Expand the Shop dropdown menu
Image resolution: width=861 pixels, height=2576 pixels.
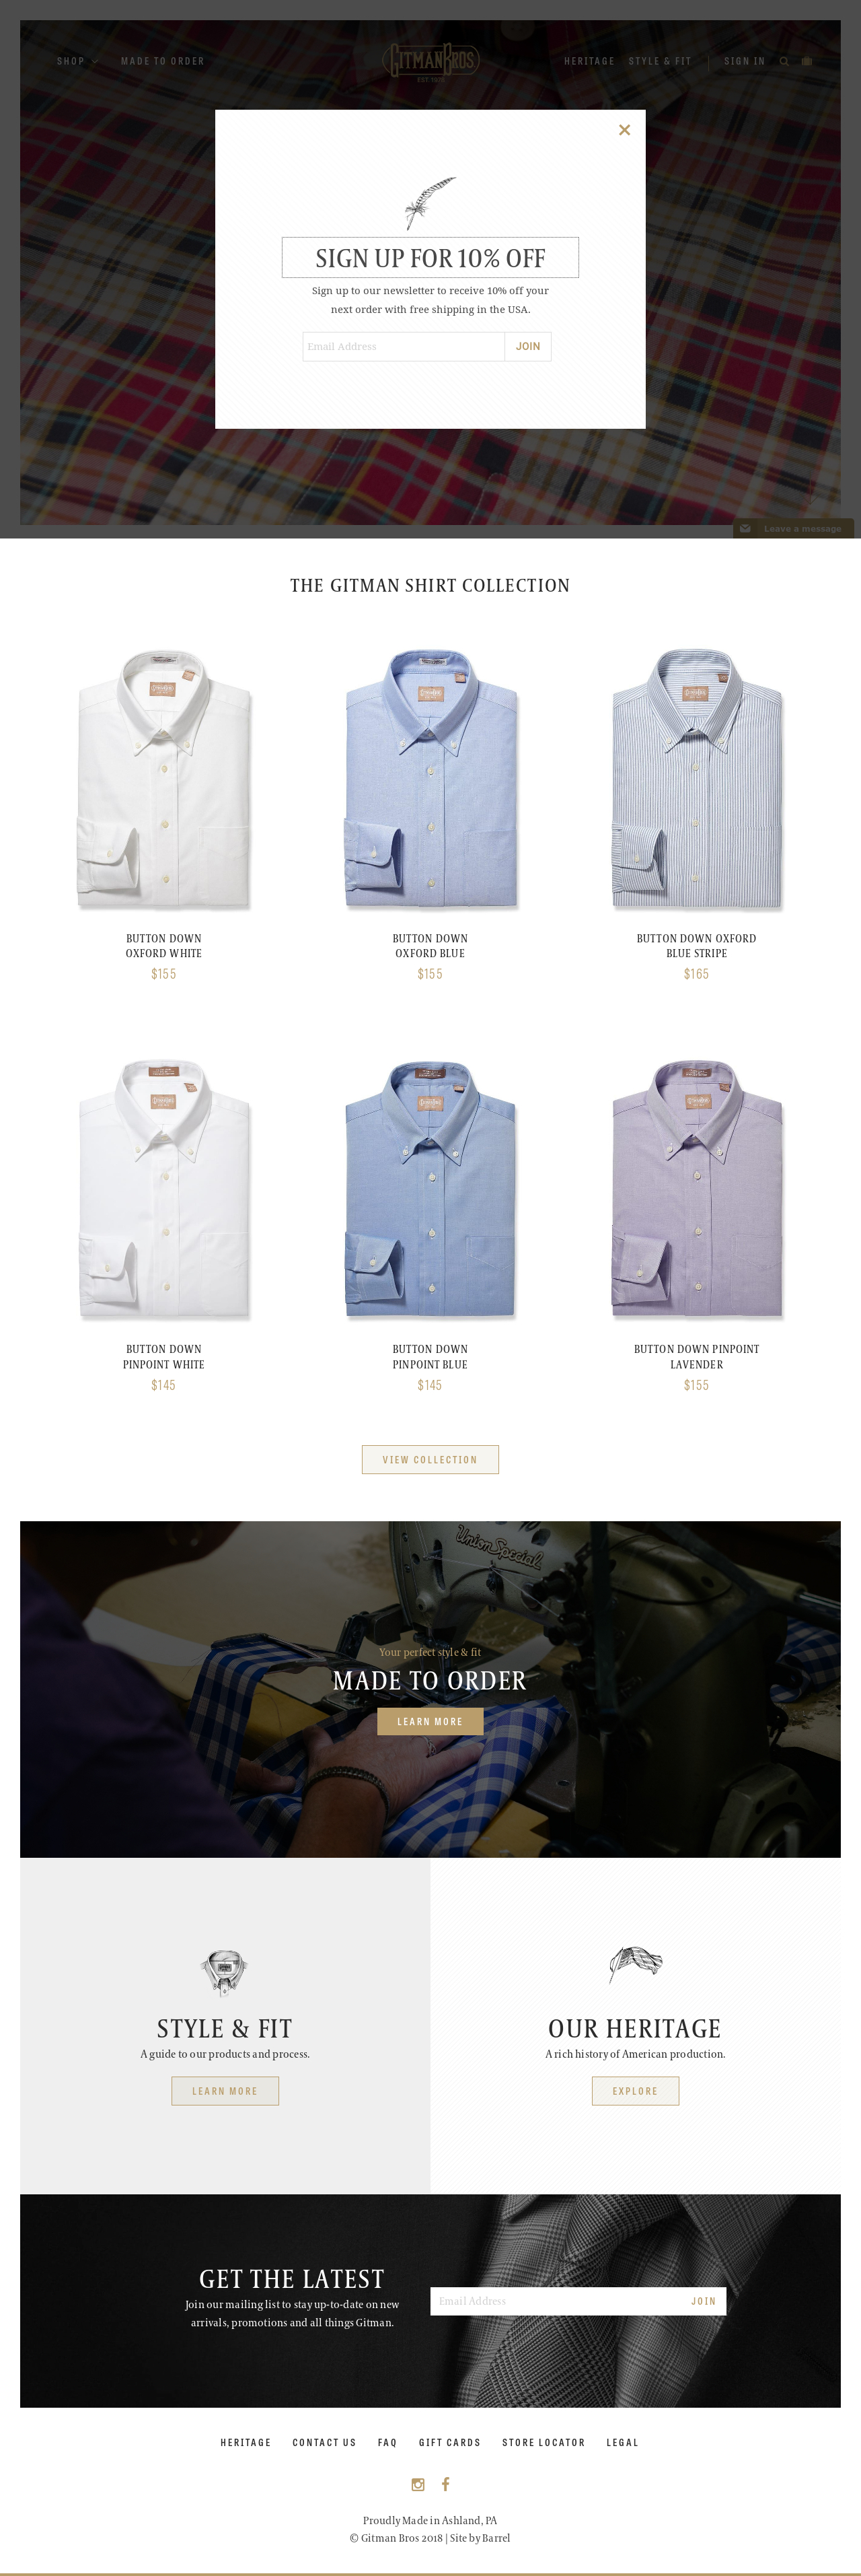(x=77, y=62)
